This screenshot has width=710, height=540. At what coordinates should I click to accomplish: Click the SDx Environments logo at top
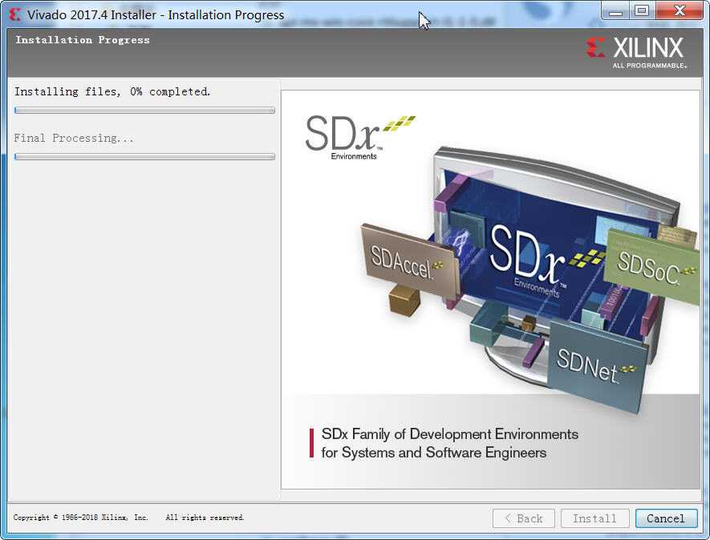click(x=360, y=138)
